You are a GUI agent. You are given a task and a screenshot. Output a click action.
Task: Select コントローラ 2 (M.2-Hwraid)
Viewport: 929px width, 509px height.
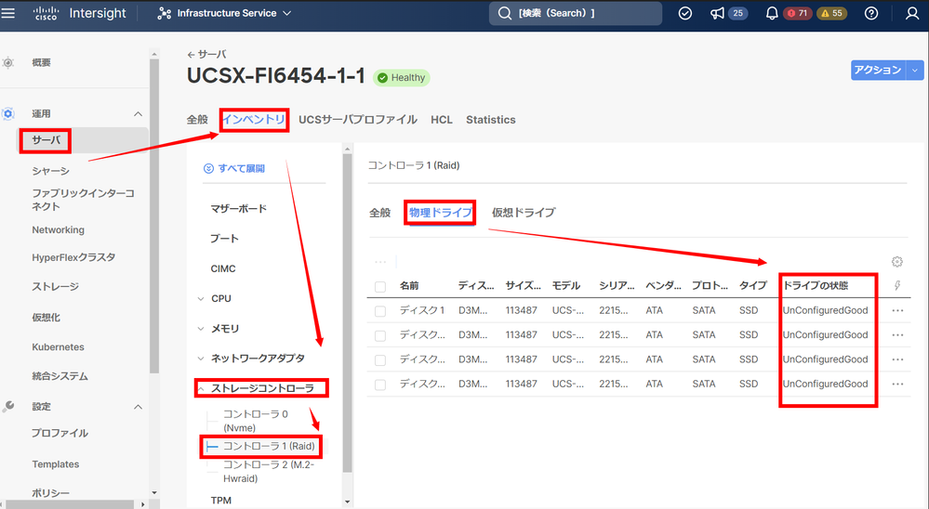(x=269, y=472)
